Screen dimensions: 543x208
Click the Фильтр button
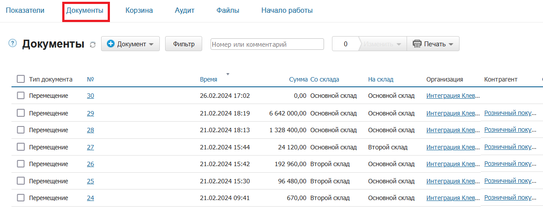point(184,44)
